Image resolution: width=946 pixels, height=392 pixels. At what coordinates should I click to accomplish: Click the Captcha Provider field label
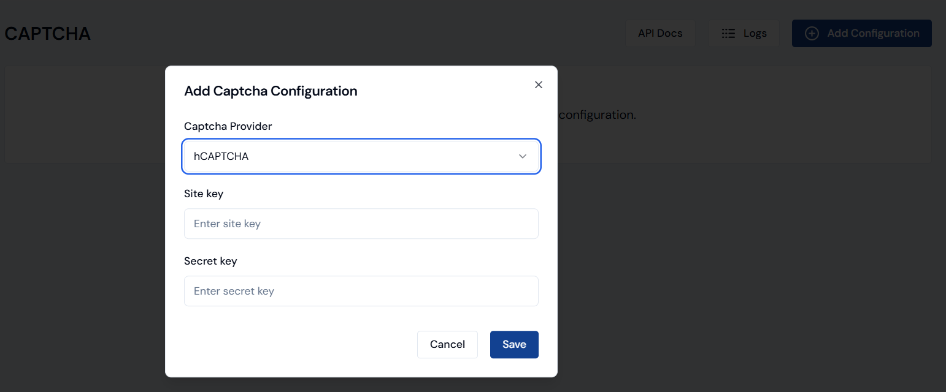click(228, 126)
